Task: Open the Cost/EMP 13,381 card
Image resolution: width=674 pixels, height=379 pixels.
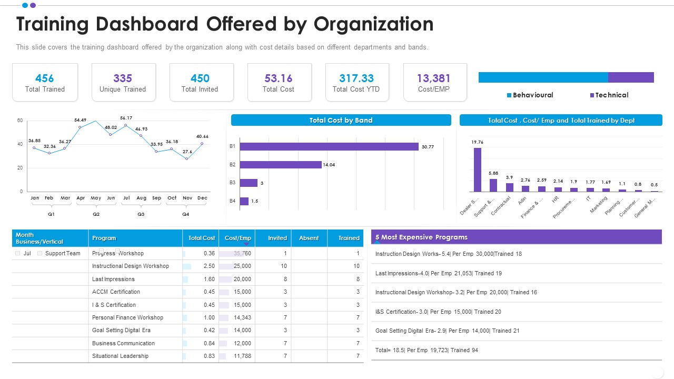Action: (x=435, y=82)
